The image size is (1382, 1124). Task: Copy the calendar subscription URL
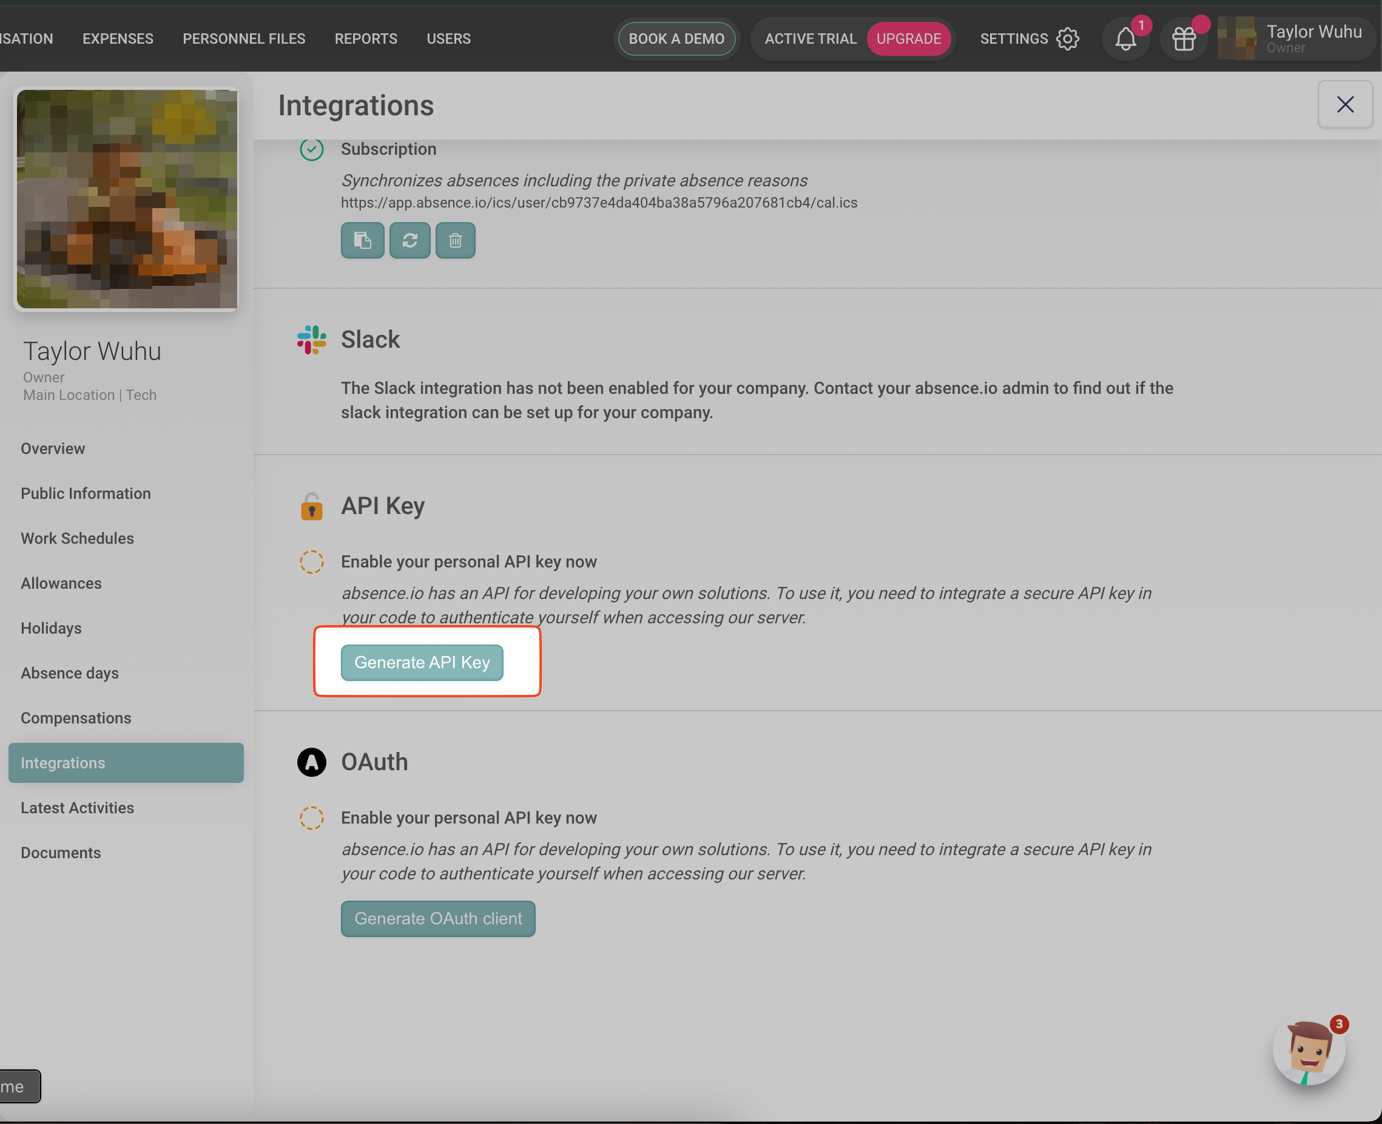(362, 240)
